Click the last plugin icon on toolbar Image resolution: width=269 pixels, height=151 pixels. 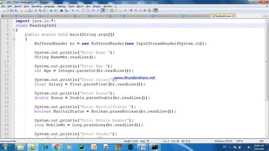click(x=156, y=10)
